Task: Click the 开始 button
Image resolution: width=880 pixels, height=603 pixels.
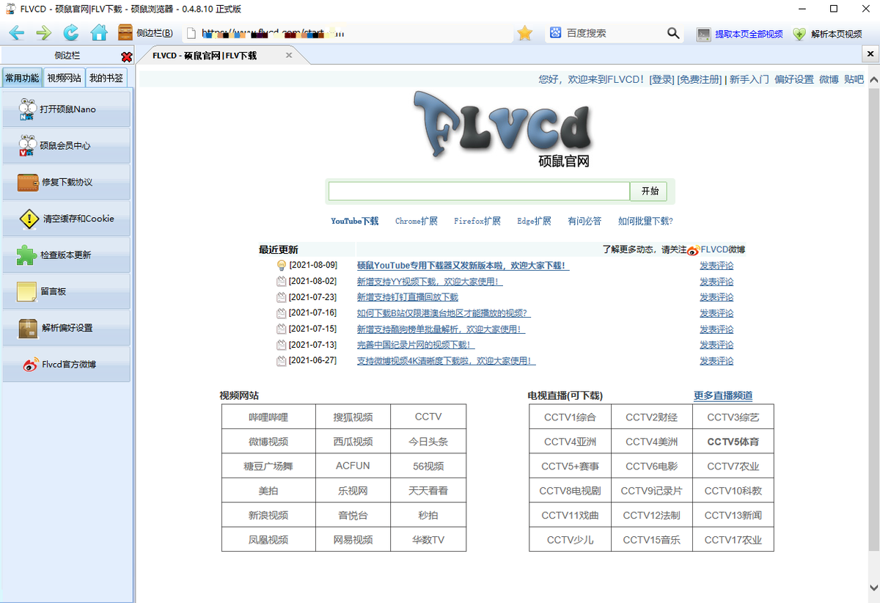Action: coord(650,191)
